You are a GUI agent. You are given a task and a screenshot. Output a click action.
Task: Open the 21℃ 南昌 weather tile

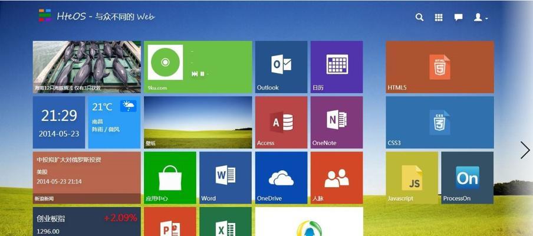[114, 122]
